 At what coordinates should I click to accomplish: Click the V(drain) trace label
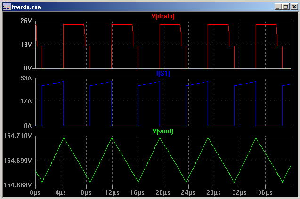pos(163,16)
